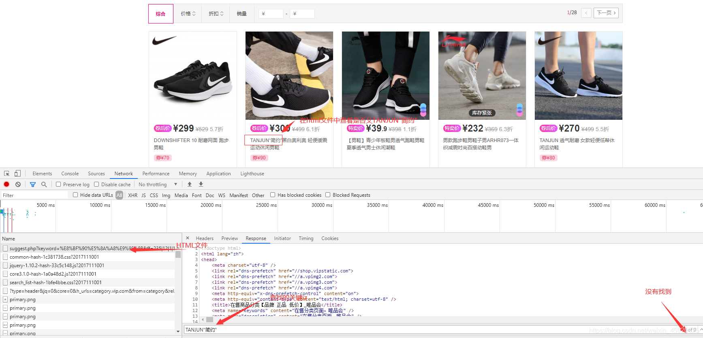
Task: Click the TANJUN response search box
Action: (434, 329)
